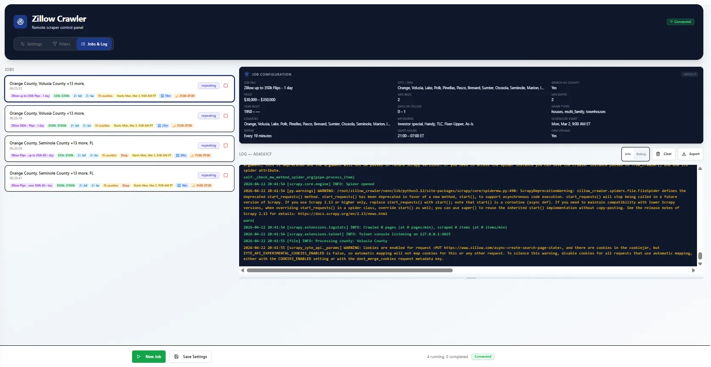Screen dimensions: 711x367
Task: Click the repeating badge on job 06:26:29
Action: [209, 145]
